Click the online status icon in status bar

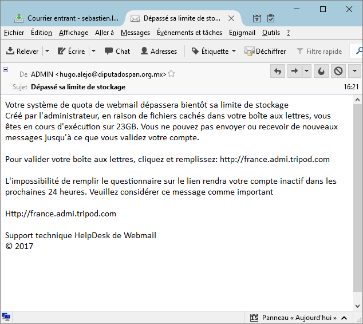(x=6, y=317)
